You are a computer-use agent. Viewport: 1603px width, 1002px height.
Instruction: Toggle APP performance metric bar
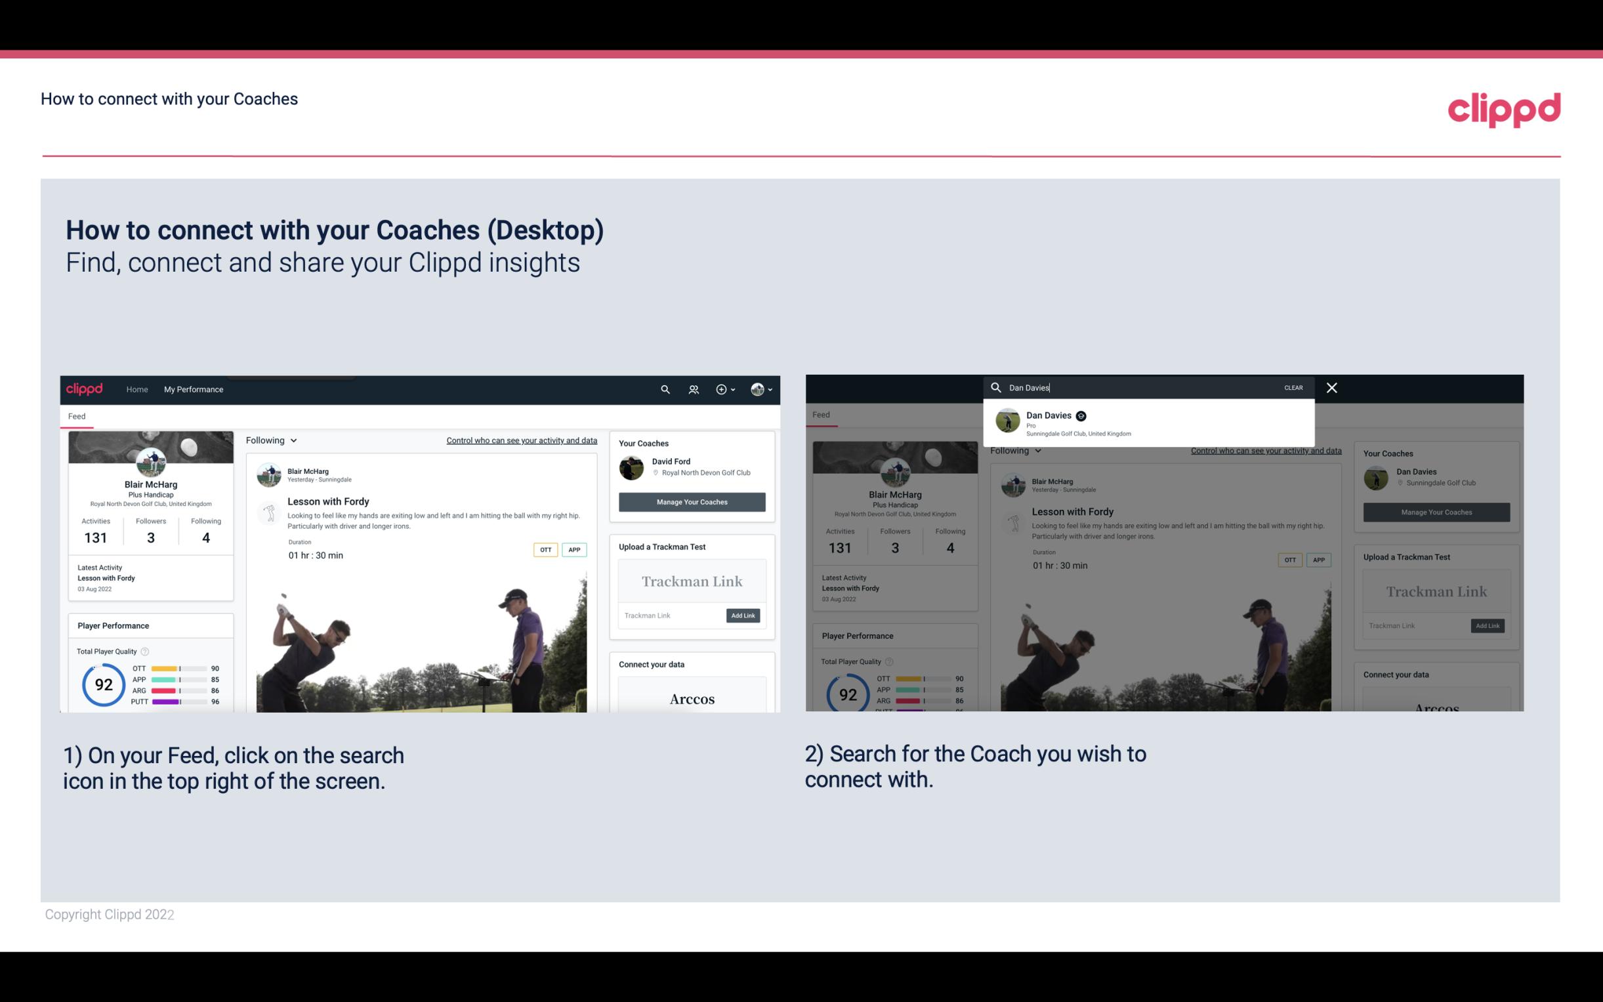179,680
